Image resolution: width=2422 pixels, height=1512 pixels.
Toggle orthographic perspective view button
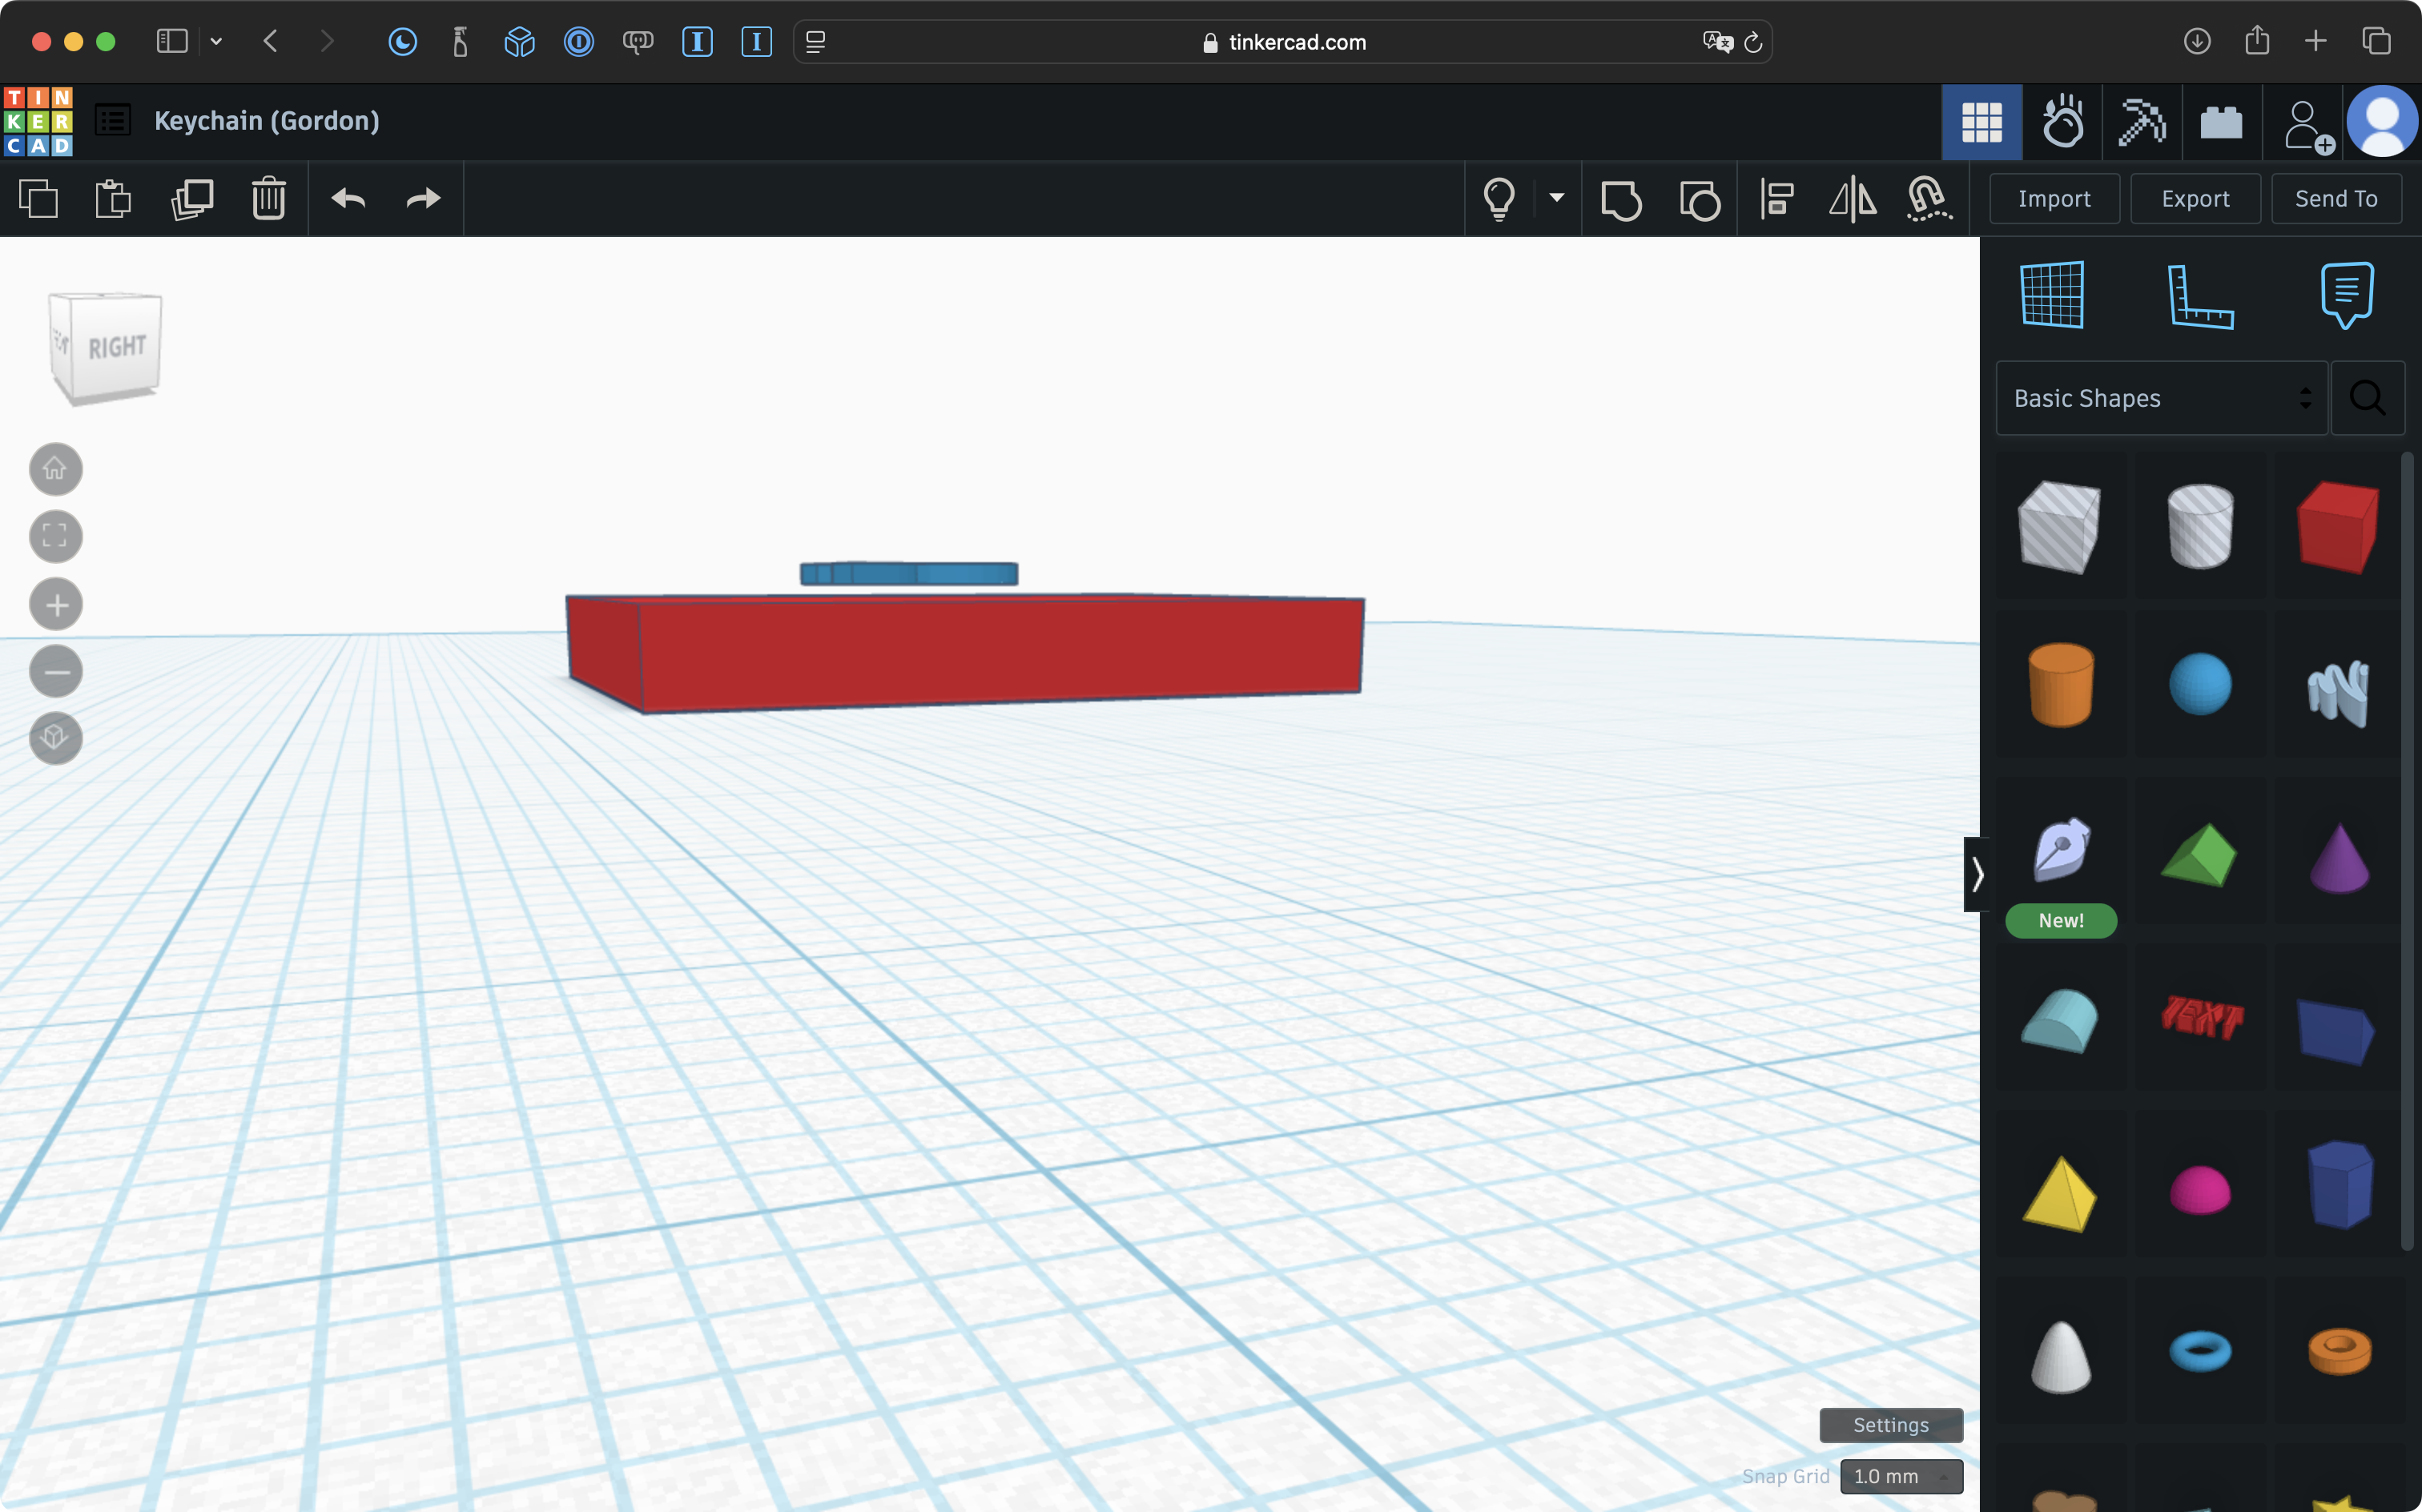tap(56, 738)
